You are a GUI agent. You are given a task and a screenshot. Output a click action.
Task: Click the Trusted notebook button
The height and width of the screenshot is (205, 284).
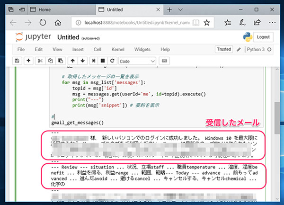tap(224, 49)
